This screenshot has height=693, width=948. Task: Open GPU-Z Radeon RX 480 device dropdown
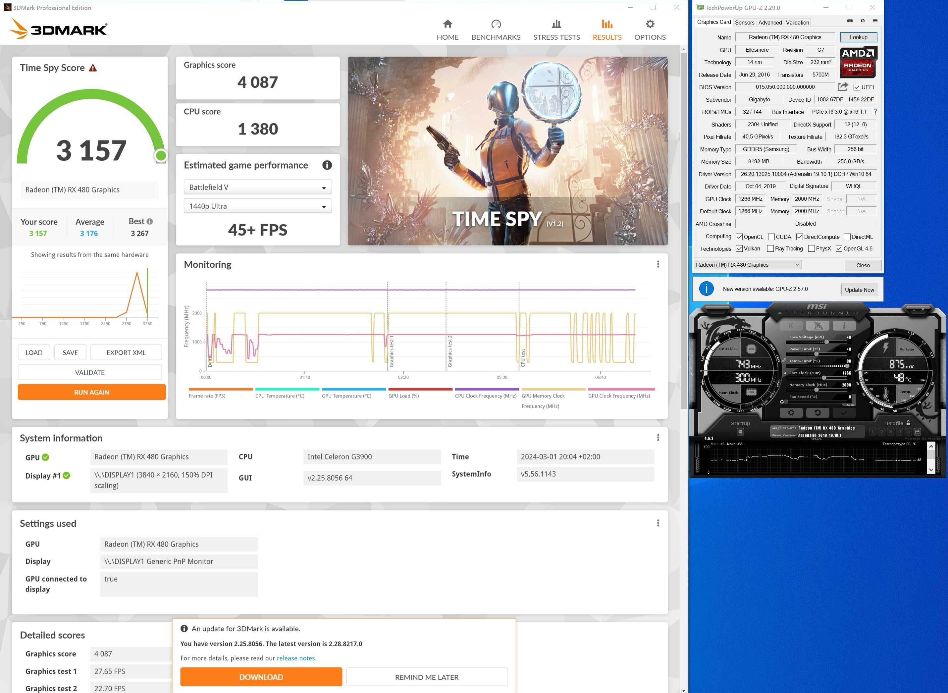748,265
